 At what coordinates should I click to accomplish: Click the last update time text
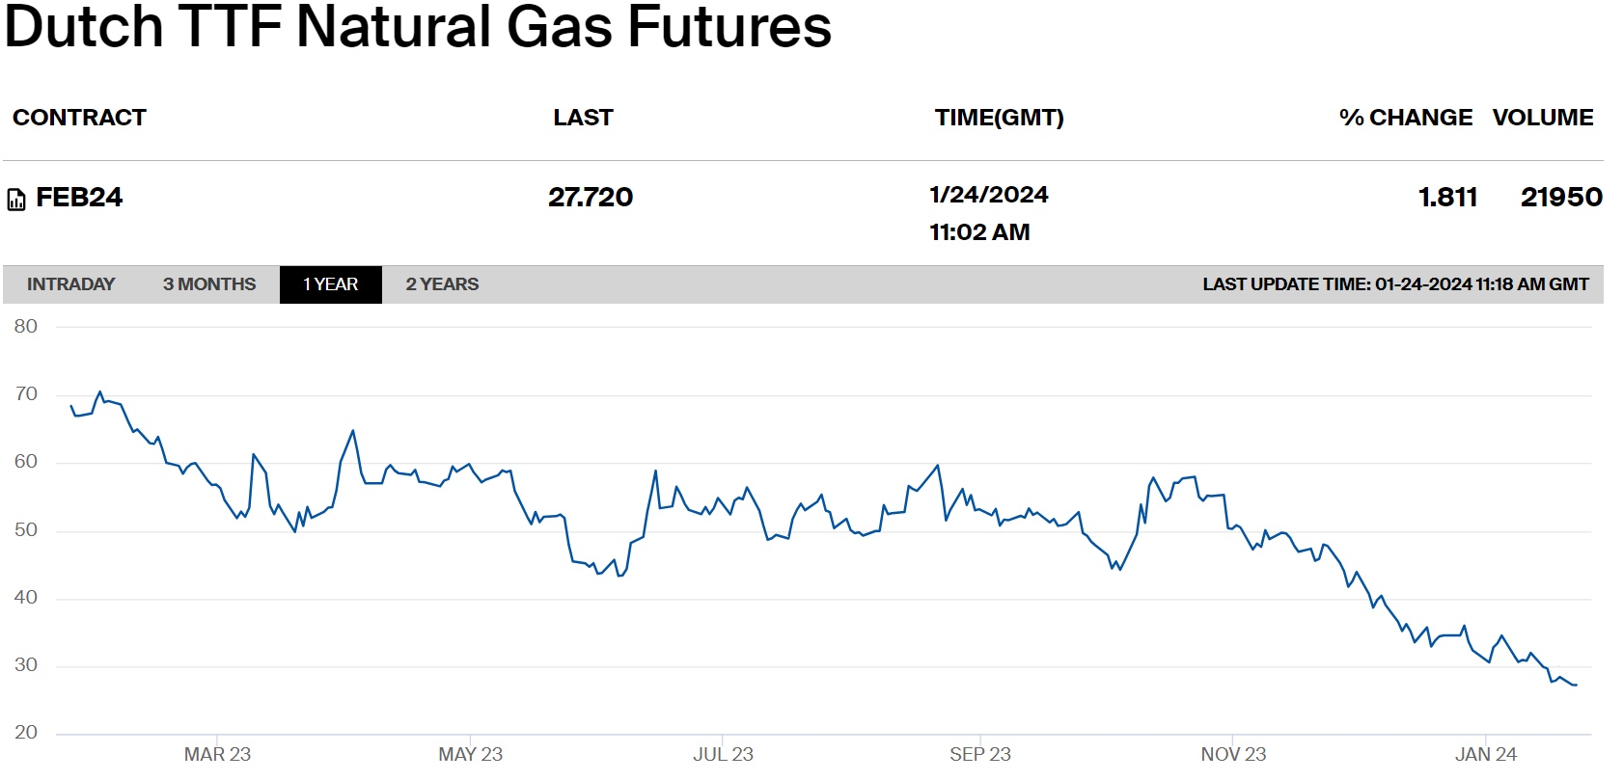click(x=1395, y=284)
